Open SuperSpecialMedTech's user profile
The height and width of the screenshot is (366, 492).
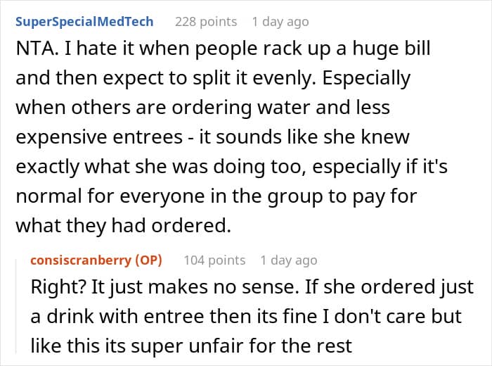click(x=84, y=22)
